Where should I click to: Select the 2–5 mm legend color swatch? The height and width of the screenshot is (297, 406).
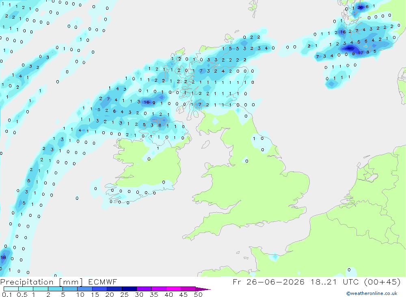coord(55,289)
